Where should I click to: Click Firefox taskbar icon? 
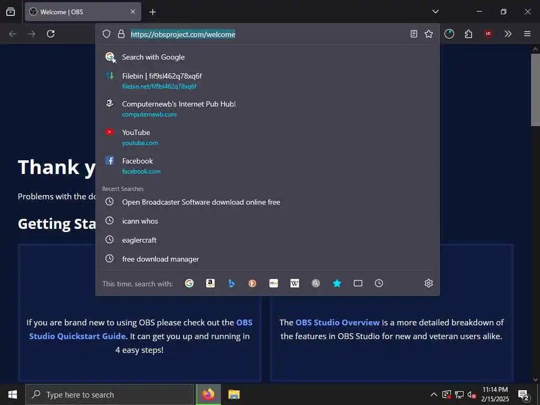[x=208, y=394]
